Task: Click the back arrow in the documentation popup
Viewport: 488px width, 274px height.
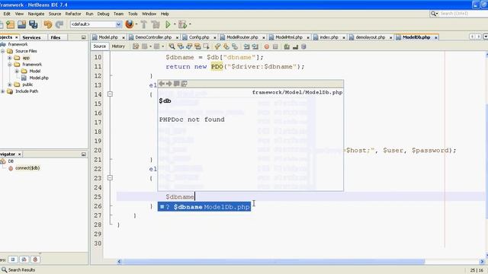Action: coord(162,84)
